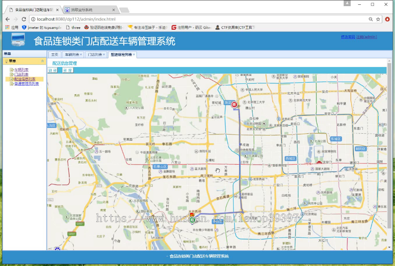Click the 北京理工大学 icon on the map

click(244, 102)
